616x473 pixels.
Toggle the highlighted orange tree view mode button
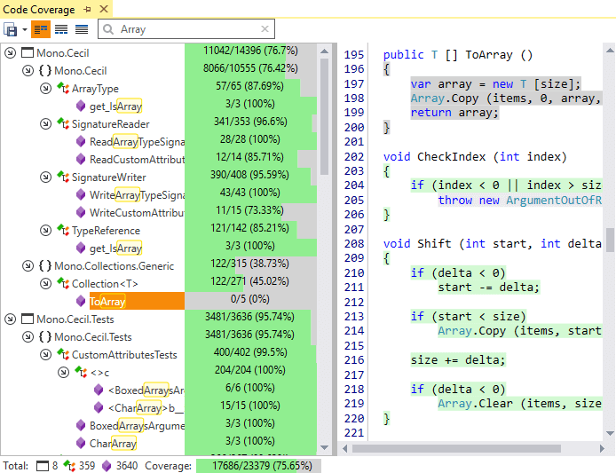click(42, 29)
